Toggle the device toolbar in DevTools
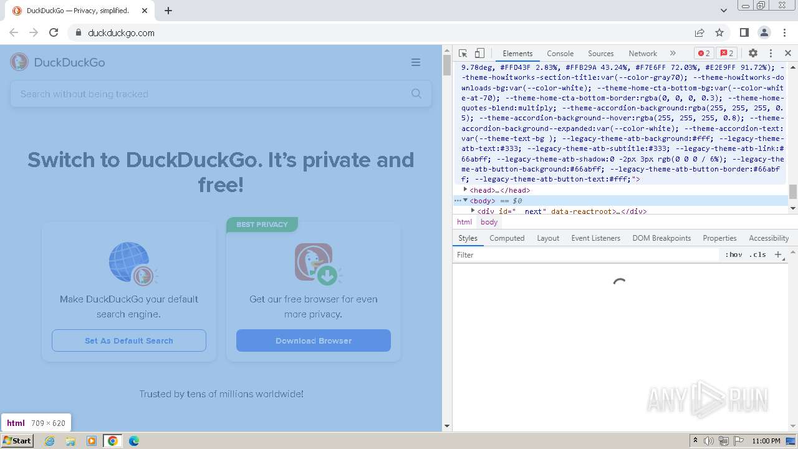This screenshot has width=798, height=449. pos(479,53)
